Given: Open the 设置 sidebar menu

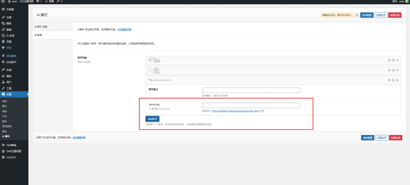Looking at the screenshot, I should pyautogui.click(x=9, y=94).
